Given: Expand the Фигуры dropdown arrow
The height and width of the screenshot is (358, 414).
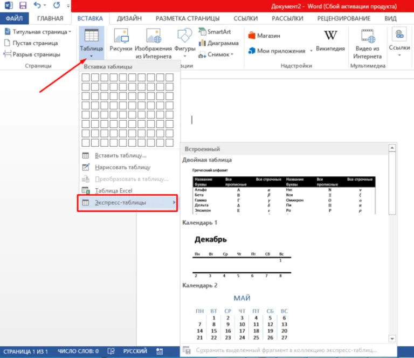Looking at the screenshot, I should point(185,56).
